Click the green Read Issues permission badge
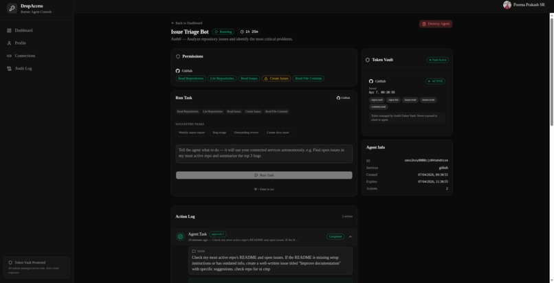The image size is (554, 283). (x=249, y=79)
